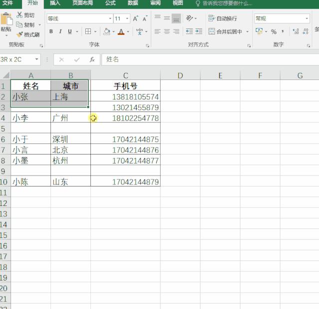Select the Format Painter (格式刷) tool
Viewport: 319px width, 309px height.
pyautogui.click(x=28, y=34)
